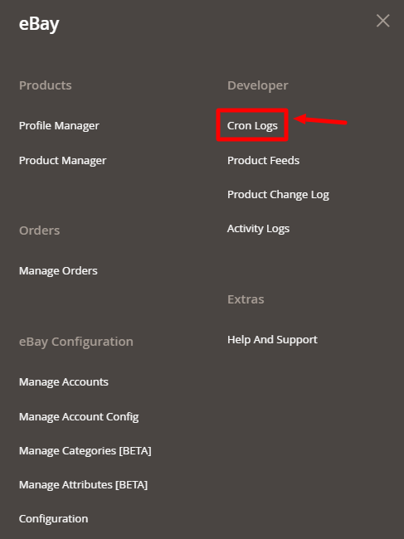Click the Products section heading
Viewport: 404px width, 539px height.
coord(46,85)
